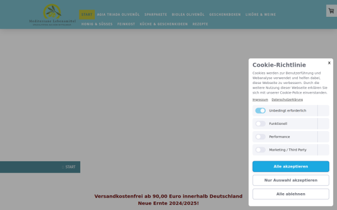Click the Unbedingt erforderlich label
This screenshot has width=337, height=210.
[288, 110]
